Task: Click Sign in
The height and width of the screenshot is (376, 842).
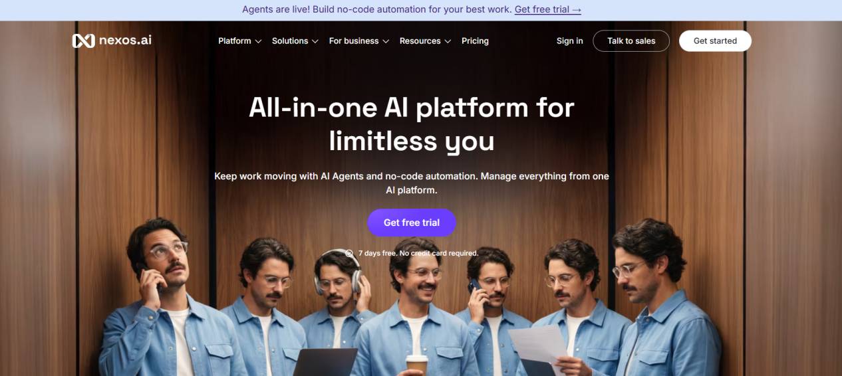Action: pyautogui.click(x=569, y=41)
